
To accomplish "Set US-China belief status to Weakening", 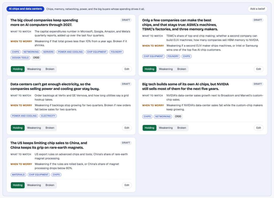I will (x=34, y=185).
